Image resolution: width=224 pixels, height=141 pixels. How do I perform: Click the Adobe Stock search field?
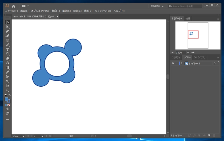point(185,6)
